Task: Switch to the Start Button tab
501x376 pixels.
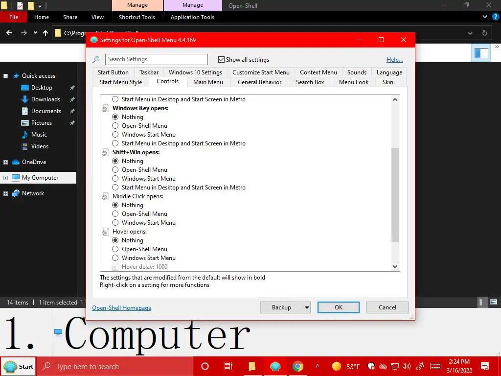Action: (x=113, y=72)
